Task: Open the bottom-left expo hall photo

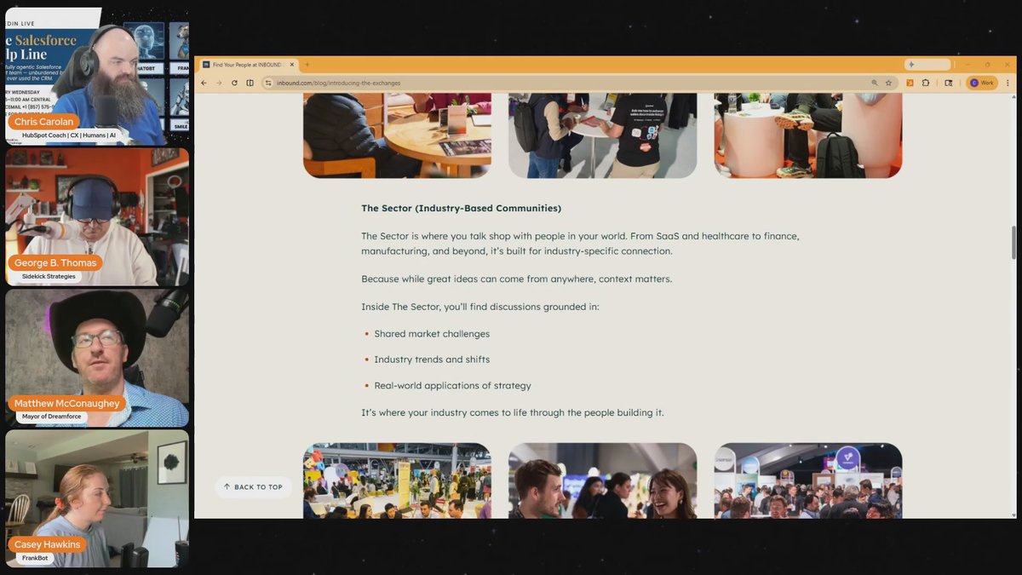Action: click(x=397, y=480)
